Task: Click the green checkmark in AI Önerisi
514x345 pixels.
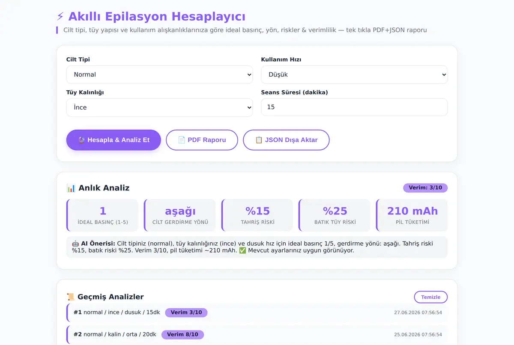Action: click(x=242, y=250)
